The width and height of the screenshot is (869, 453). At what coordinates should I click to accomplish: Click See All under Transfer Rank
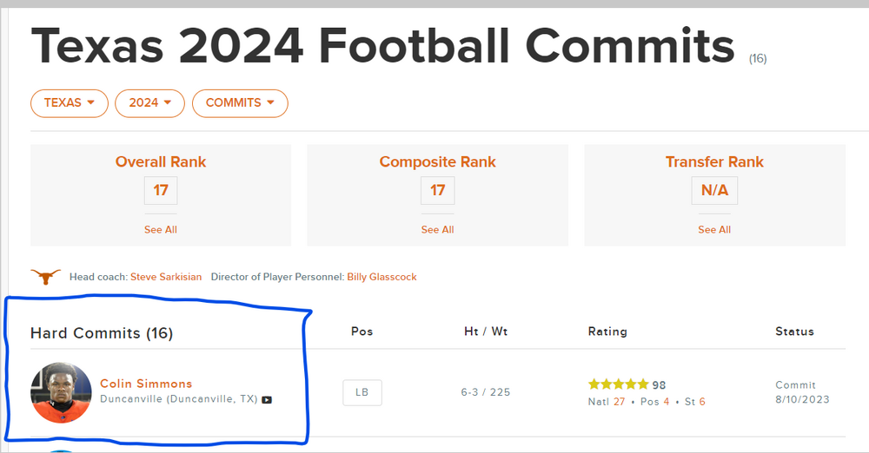pyautogui.click(x=714, y=230)
